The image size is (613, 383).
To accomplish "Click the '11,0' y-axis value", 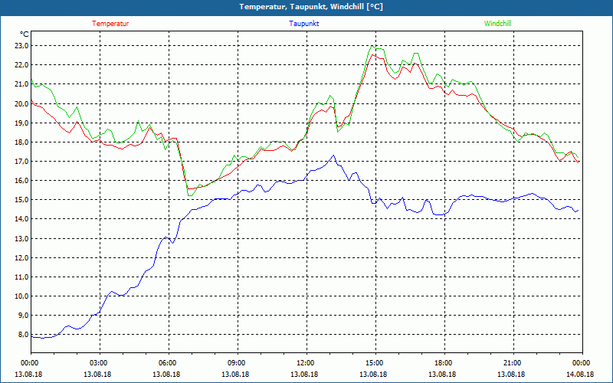I will coord(23,277).
